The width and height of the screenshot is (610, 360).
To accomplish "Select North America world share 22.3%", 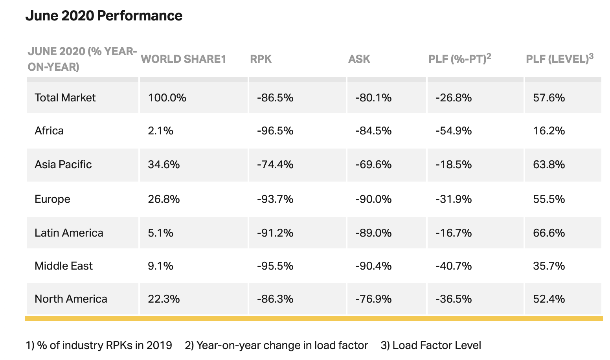I will [x=164, y=299].
